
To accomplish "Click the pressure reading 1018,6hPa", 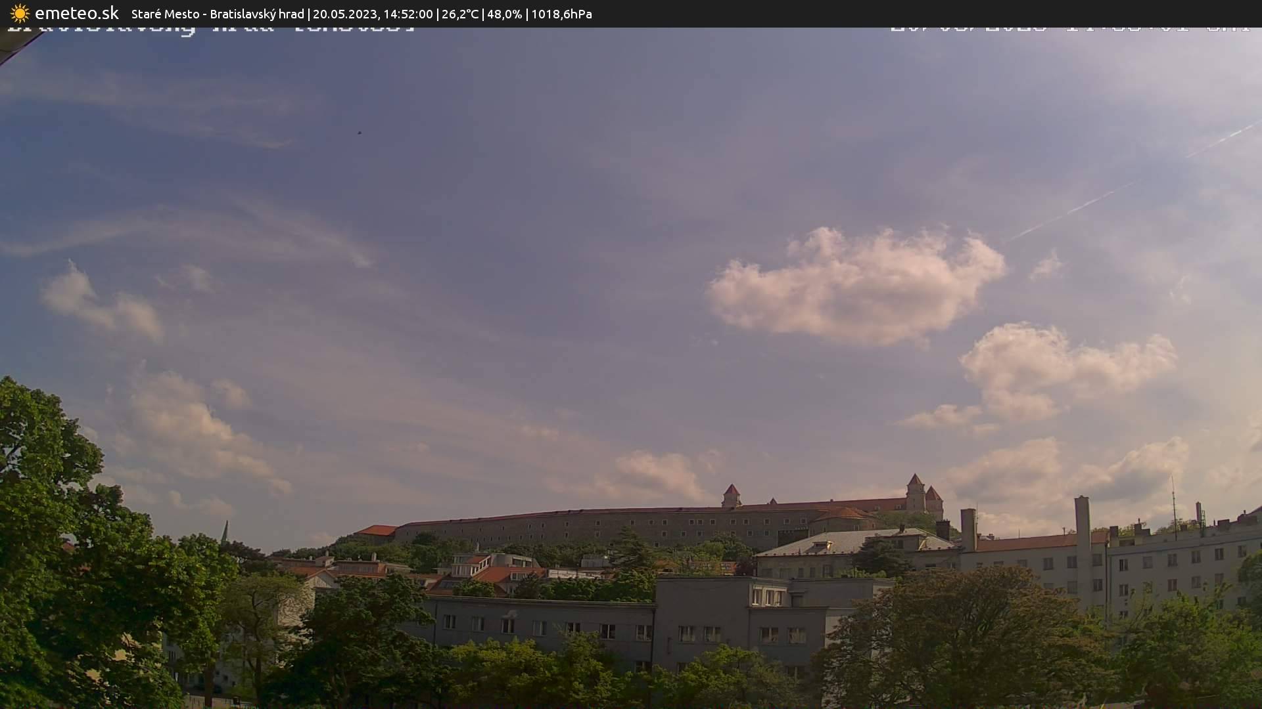I will [x=562, y=13].
